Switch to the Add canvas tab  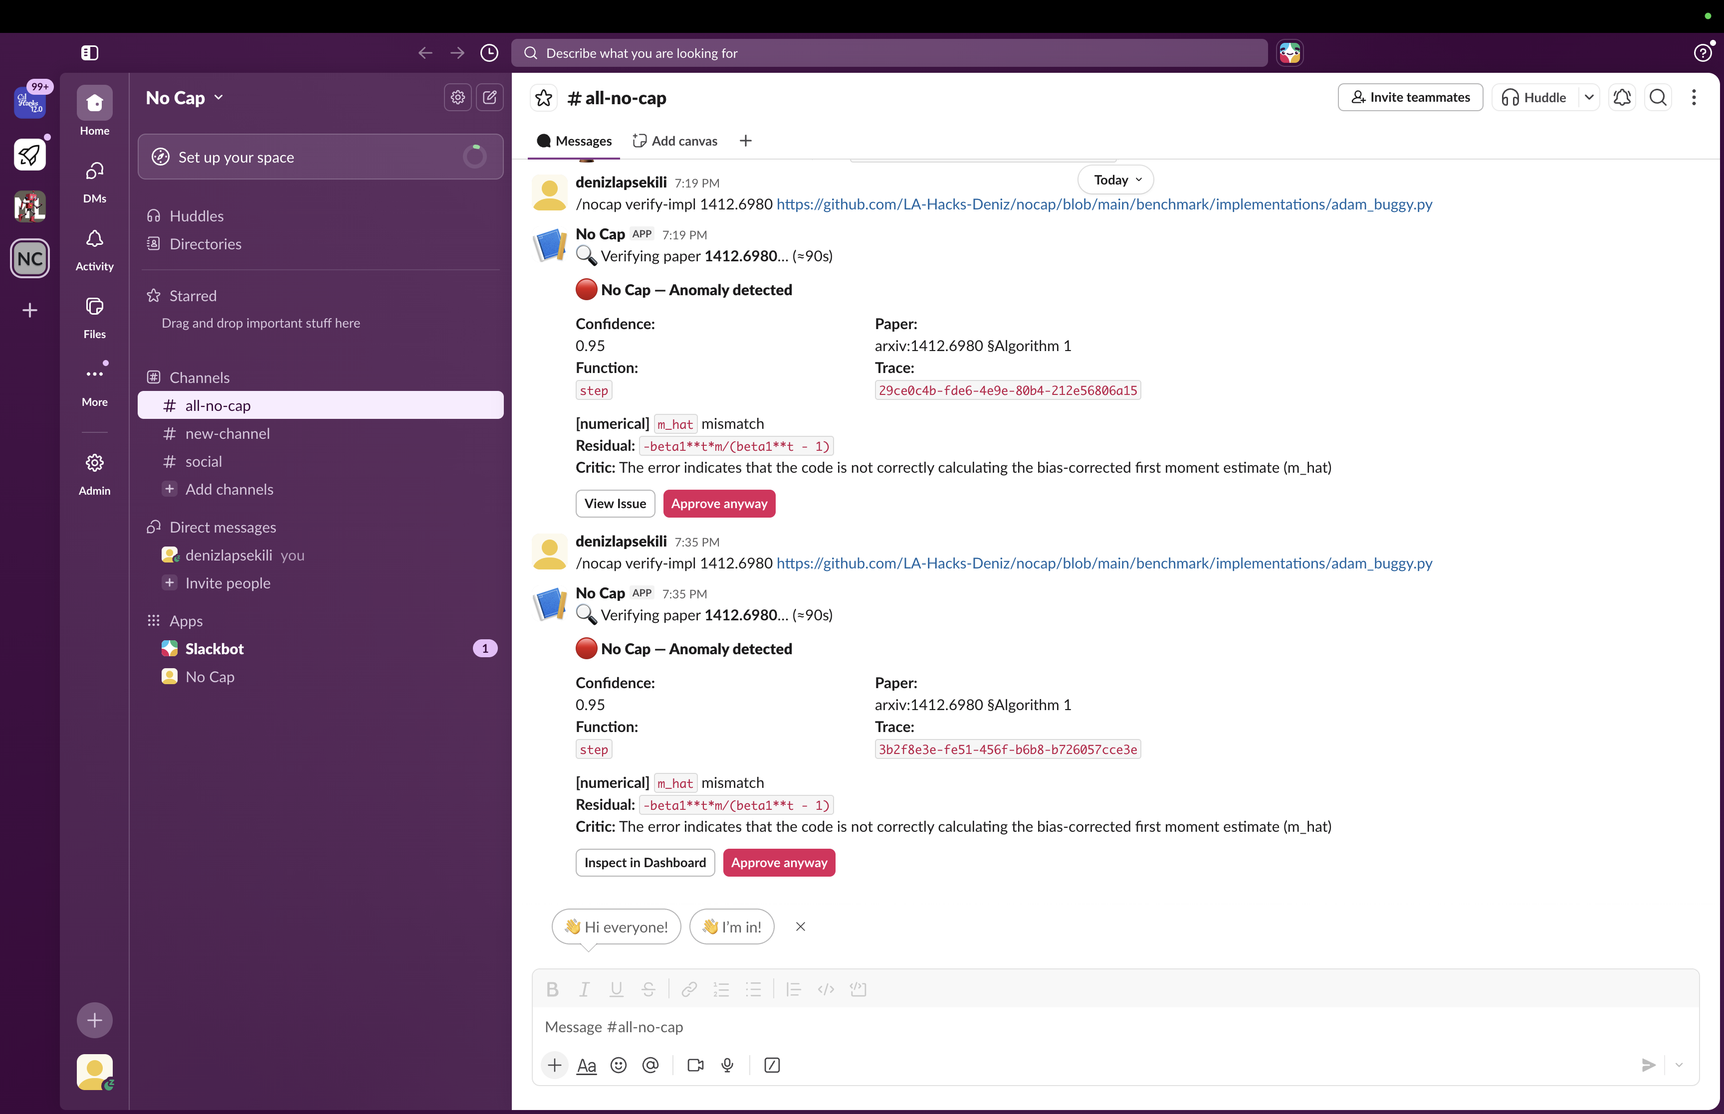tap(675, 141)
